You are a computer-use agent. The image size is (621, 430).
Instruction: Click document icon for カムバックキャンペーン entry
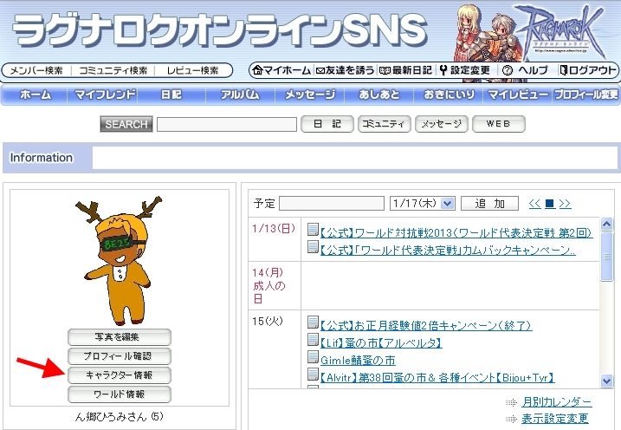pos(313,247)
